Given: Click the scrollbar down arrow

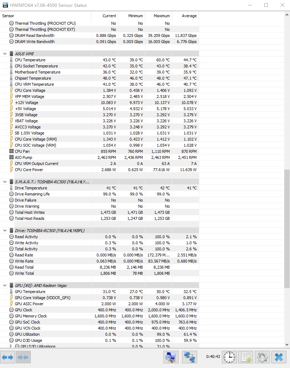Looking at the screenshot, I should pos(287,345).
